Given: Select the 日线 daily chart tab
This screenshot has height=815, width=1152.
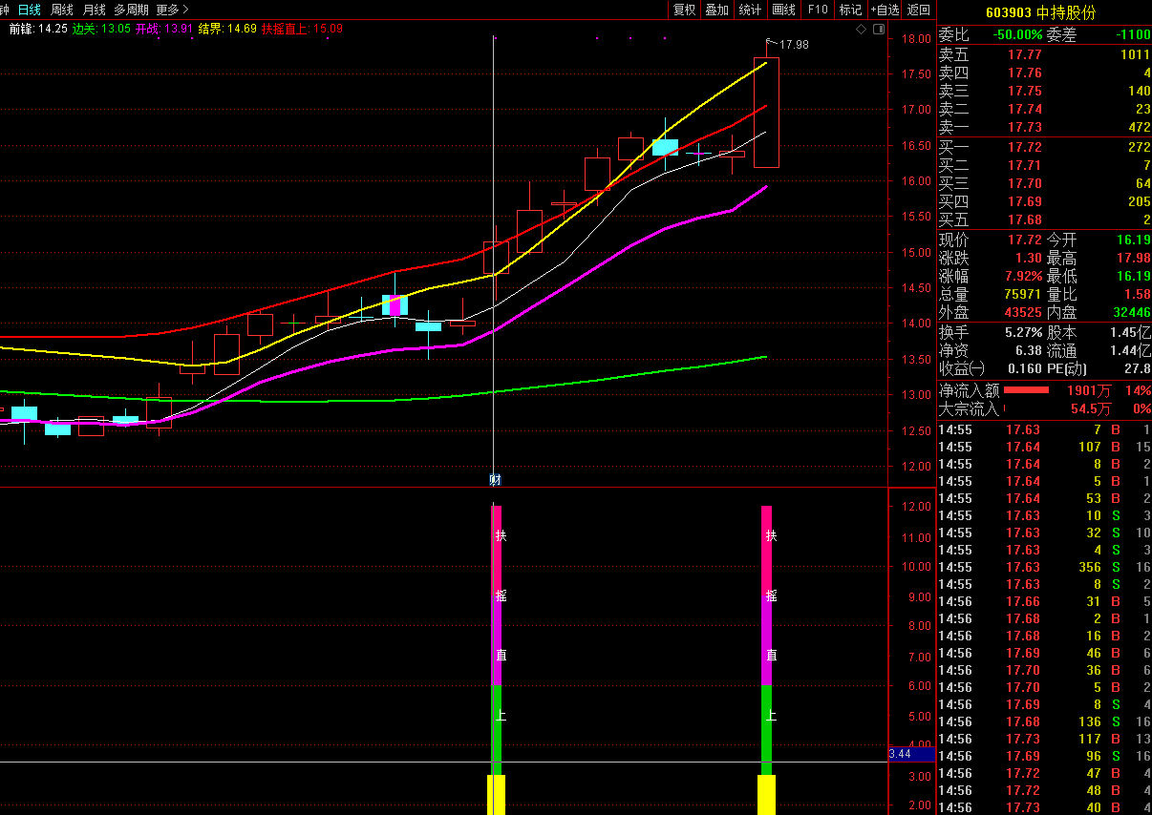Looking at the screenshot, I should [x=30, y=10].
